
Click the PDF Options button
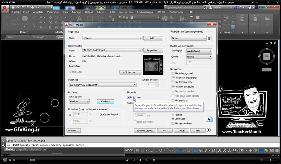tap(130, 72)
